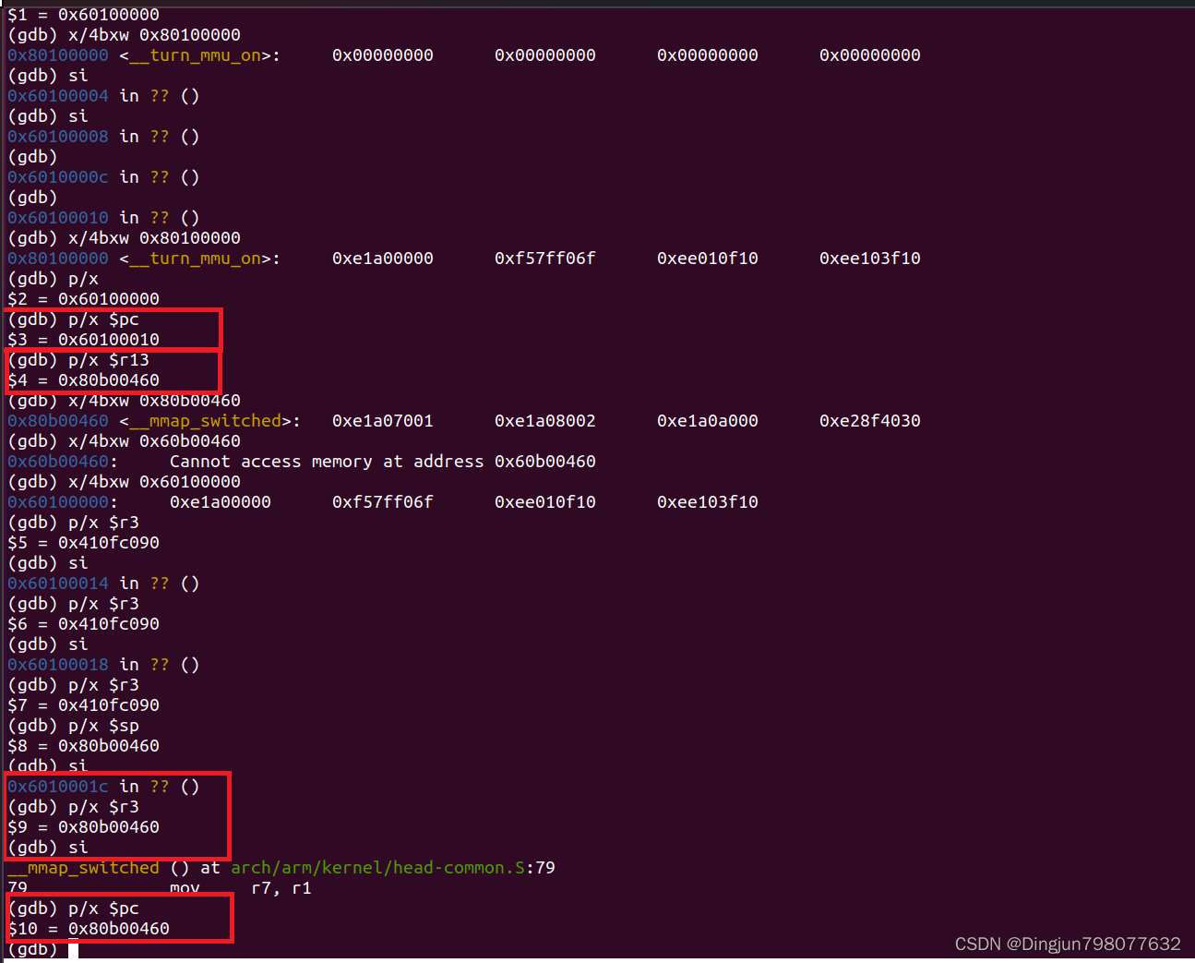
Task: Place cursor on the blinking terminal cursor
Action: (x=74, y=948)
